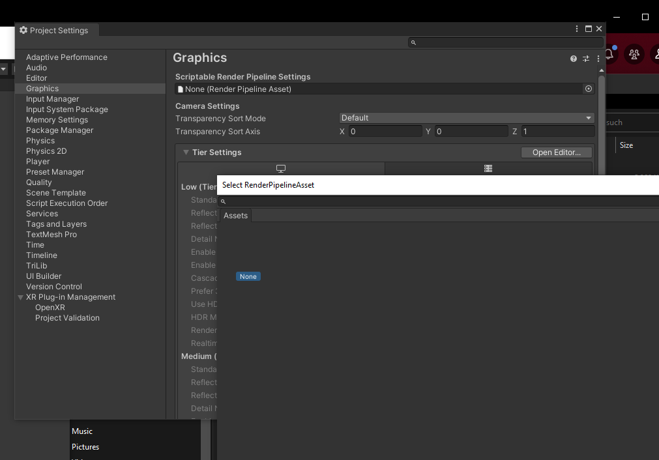Screen dimensions: 659x460
Task: Select None in the RenderPipelineAsset picker
Action: click(x=248, y=276)
